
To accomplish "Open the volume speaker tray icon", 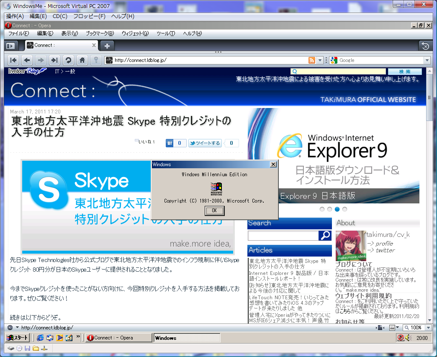I will (x=408, y=338).
